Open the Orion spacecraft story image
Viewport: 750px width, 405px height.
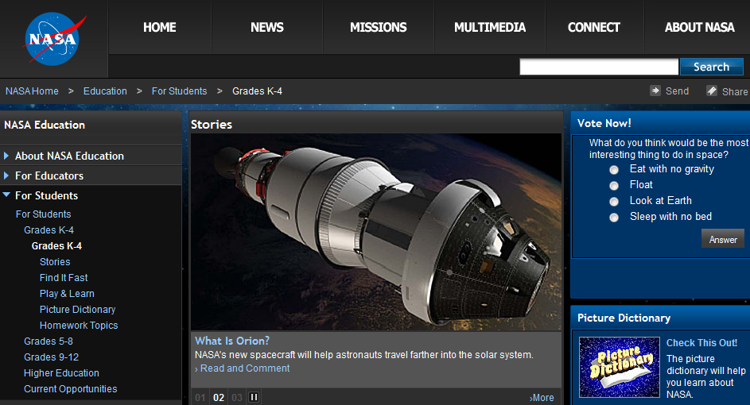(376, 232)
